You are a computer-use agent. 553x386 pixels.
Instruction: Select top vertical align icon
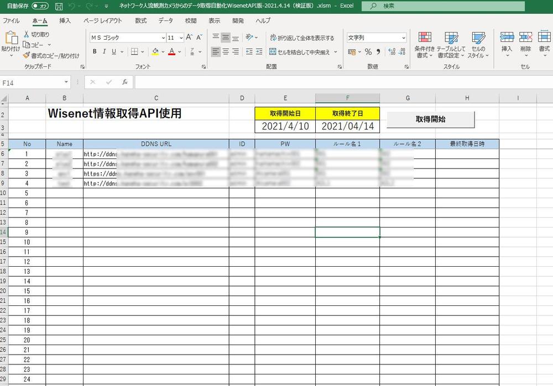[x=216, y=37]
